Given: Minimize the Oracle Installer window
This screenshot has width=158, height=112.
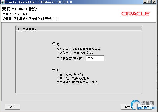Looking at the screenshot, I should click(x=145, y=2).
